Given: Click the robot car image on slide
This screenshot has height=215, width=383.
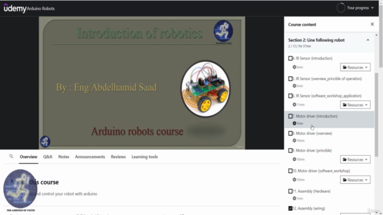Looking at the screenshot, I should coord(205,89).
